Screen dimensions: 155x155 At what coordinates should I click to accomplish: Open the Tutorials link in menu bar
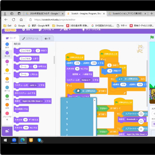[x=91, y=29]
